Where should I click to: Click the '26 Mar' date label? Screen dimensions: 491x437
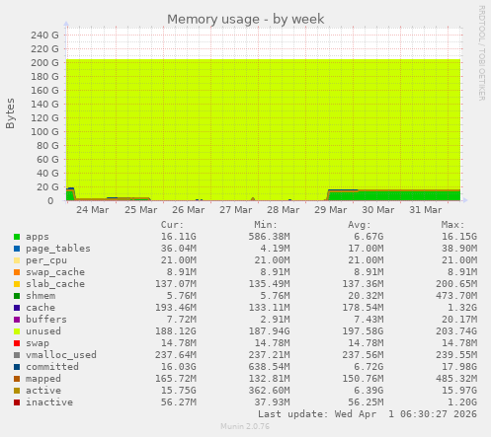[x=189, y=210]
